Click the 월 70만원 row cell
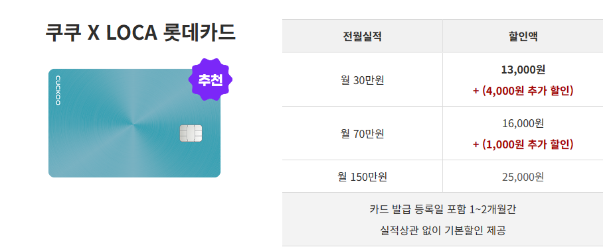 click(362, 134)
